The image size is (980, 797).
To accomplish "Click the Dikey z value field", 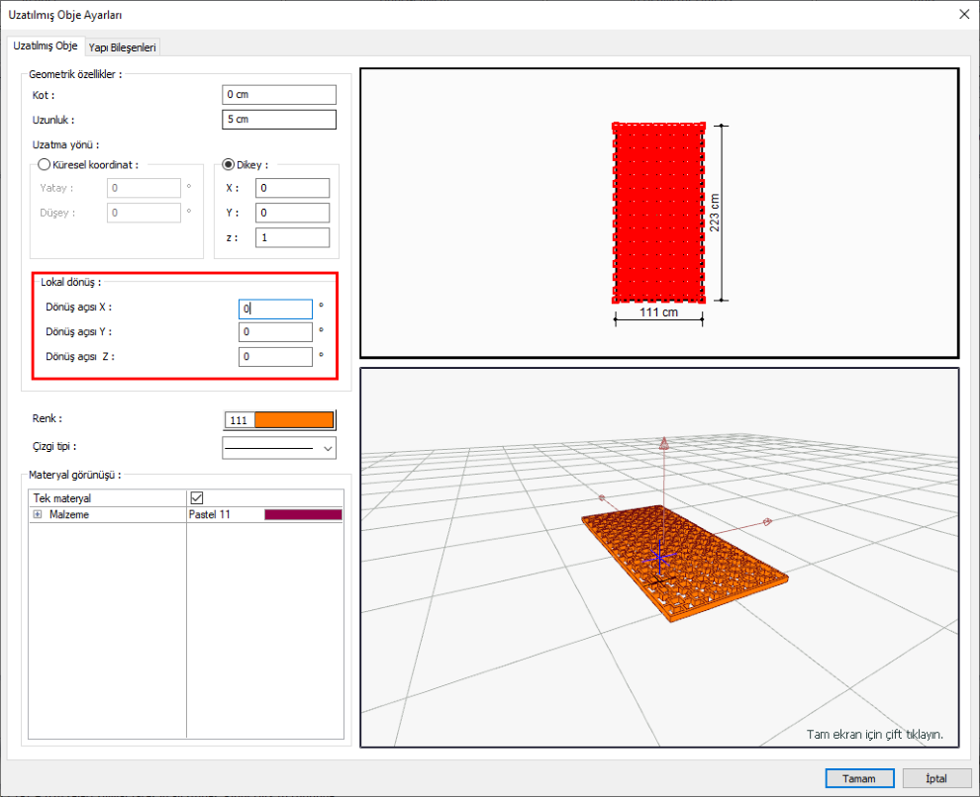I will coord(292,237).
